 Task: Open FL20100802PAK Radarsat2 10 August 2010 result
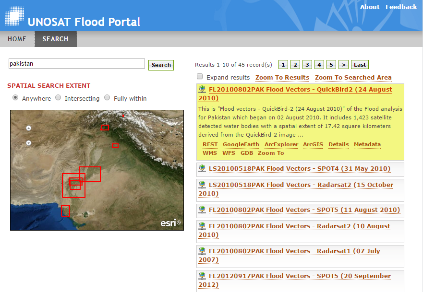(294, 230)
